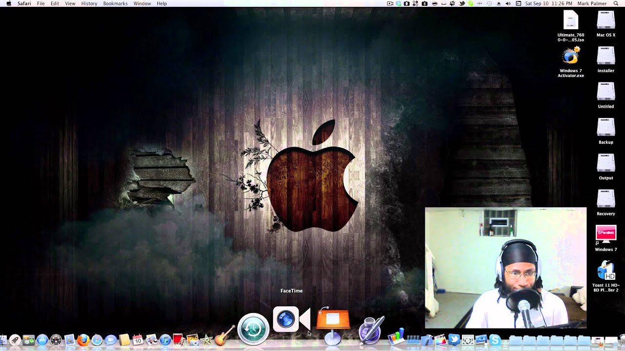This screenshot has width=625, height=351.
Task: Open iChat bubble icon in dock
Action: (x=110, y=340)
